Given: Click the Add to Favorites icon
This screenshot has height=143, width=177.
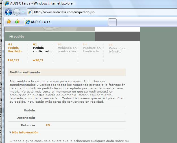Looking at the screenshot, I should tap(17, 21).
